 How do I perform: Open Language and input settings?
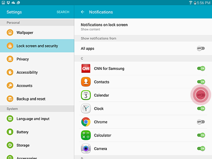37,119
